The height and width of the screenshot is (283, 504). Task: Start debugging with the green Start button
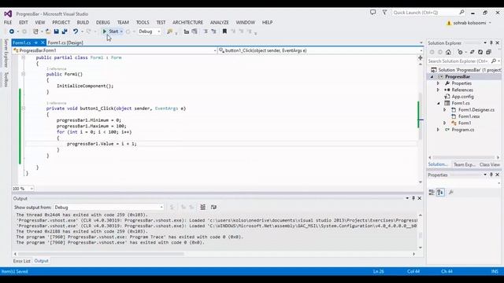(111, 31)
